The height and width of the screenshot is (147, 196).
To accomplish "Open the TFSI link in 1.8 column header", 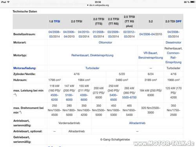I will (x=57, y=21).
